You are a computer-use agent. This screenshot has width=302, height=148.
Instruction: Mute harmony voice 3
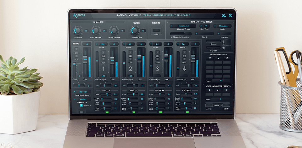(157, 59)
